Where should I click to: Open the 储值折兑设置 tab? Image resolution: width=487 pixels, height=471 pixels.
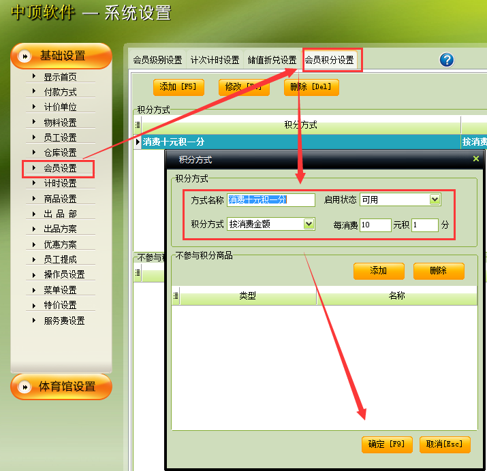point(272,60)
